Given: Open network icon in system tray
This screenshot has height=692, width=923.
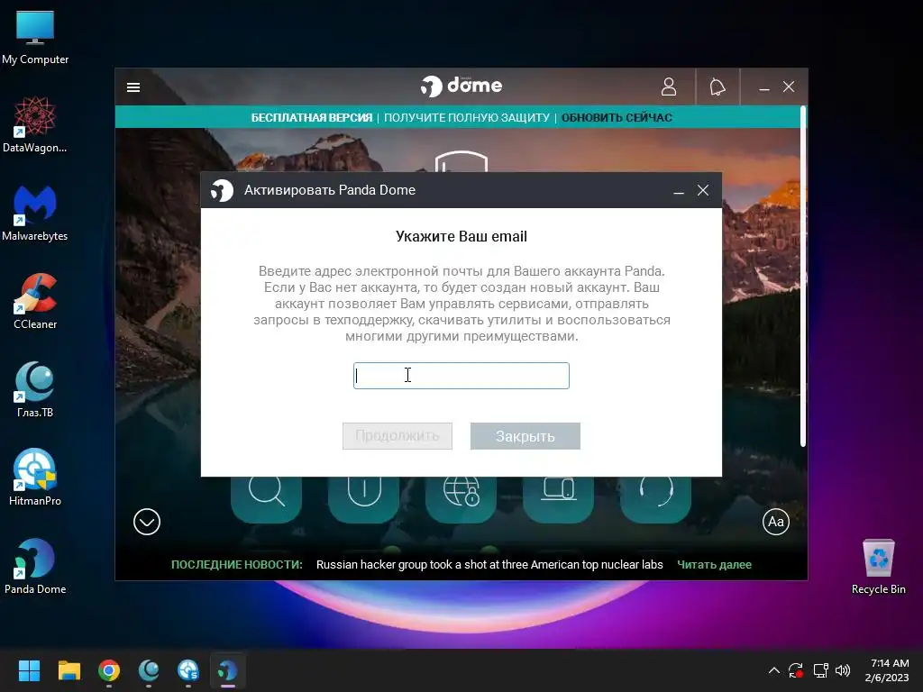Looking at the screenshot, I should (x=820, y=670).
